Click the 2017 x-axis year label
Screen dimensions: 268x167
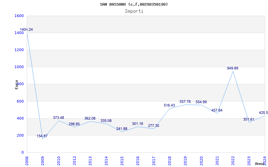click(154, 161)
